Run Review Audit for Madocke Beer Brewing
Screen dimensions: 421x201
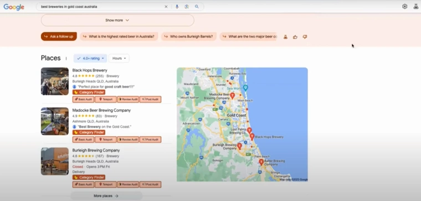coord(128,140)
